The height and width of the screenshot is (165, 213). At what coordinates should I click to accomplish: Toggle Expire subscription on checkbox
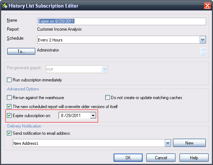[x=9, y=116]
